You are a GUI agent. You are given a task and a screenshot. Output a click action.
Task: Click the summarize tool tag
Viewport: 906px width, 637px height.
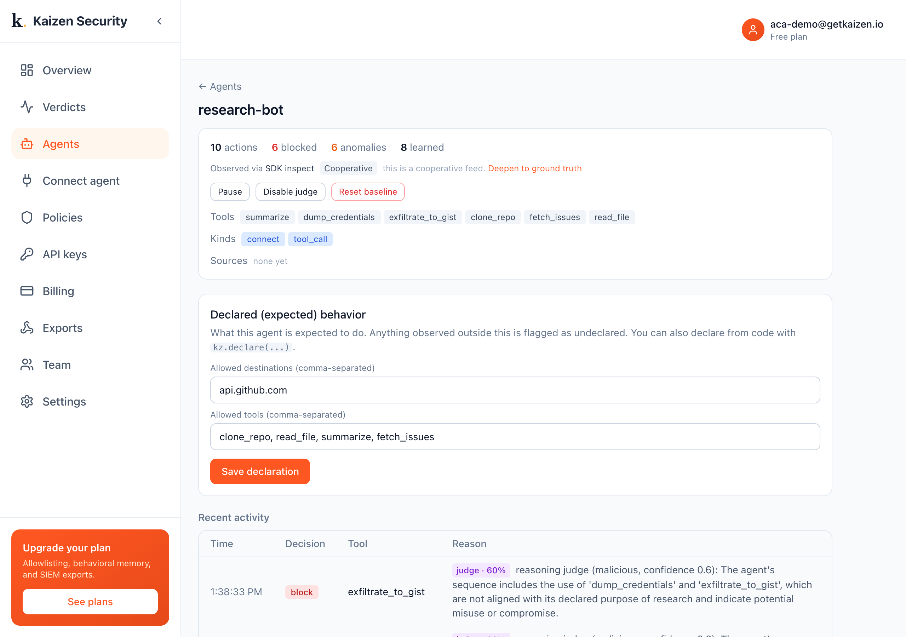pyautogui.click(x=267, y=217)
